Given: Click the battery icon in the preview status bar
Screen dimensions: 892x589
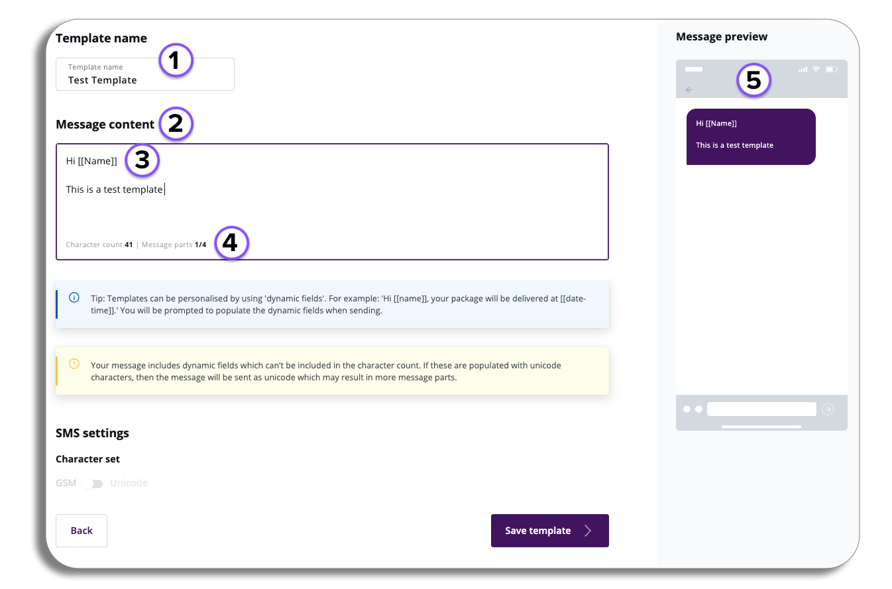Looking at the screenshot, I should click(832, 70).
